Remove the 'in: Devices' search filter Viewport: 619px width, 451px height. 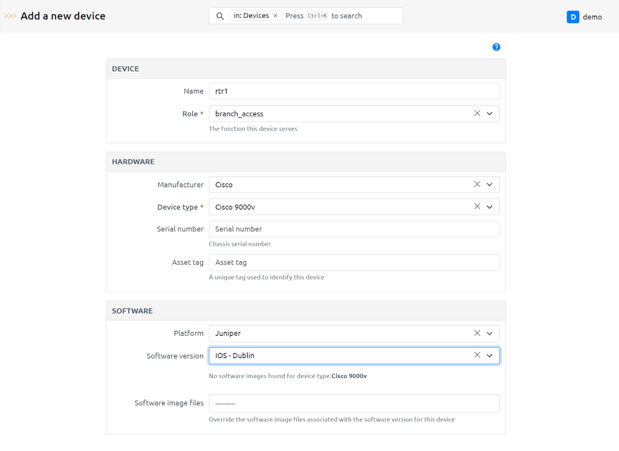pyautogui.click(x=276, y=16)
